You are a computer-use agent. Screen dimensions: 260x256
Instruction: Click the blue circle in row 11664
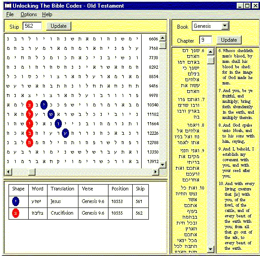coord(58,124)
